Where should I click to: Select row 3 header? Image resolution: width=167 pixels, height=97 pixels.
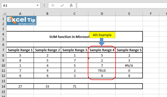click(x=3, y=29)
